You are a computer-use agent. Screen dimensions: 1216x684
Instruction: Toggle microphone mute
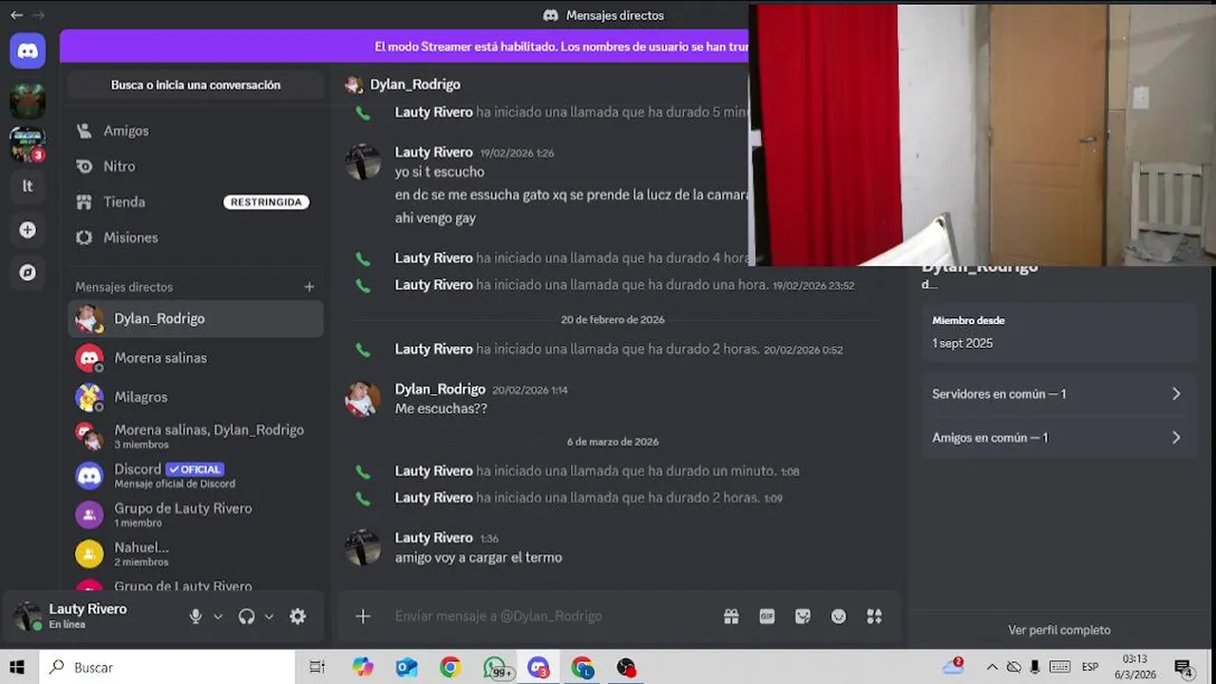pos(196,617)
